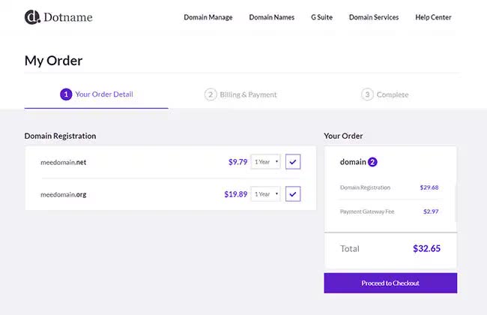Select the Complete step tab
Viewport: 487px width, 315px height.
[x=392, y=94]
